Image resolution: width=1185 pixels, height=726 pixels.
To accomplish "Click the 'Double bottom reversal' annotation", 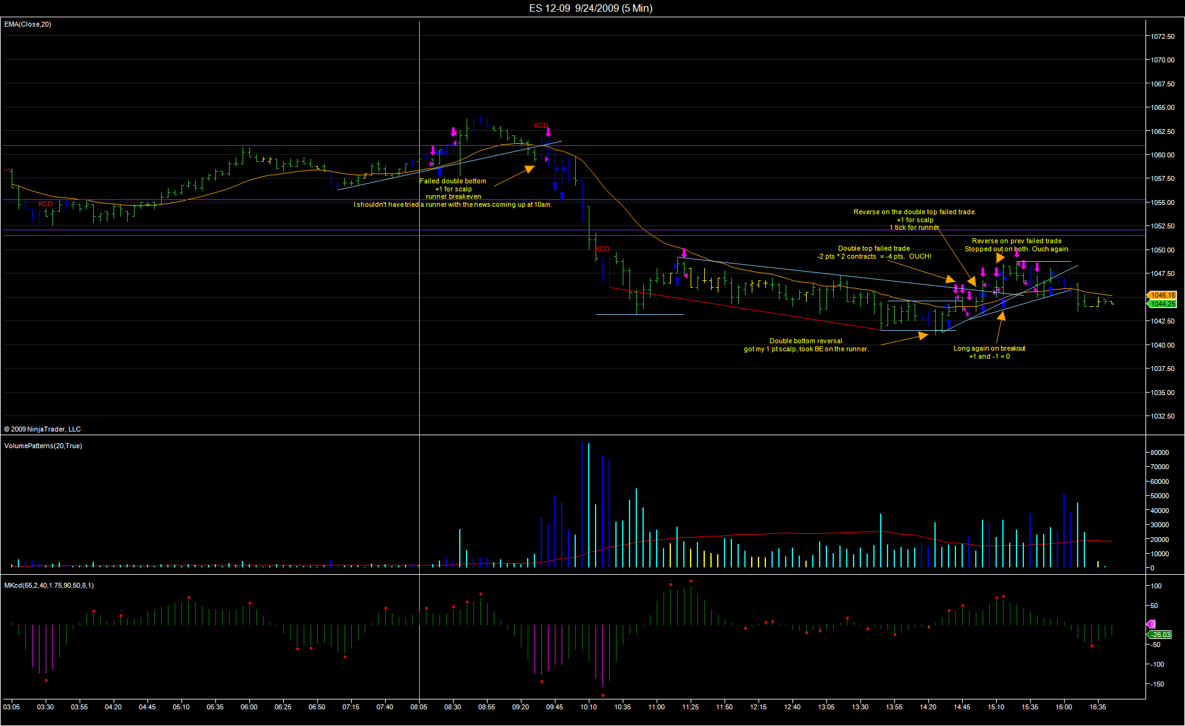I will click(x=806, y=341).
